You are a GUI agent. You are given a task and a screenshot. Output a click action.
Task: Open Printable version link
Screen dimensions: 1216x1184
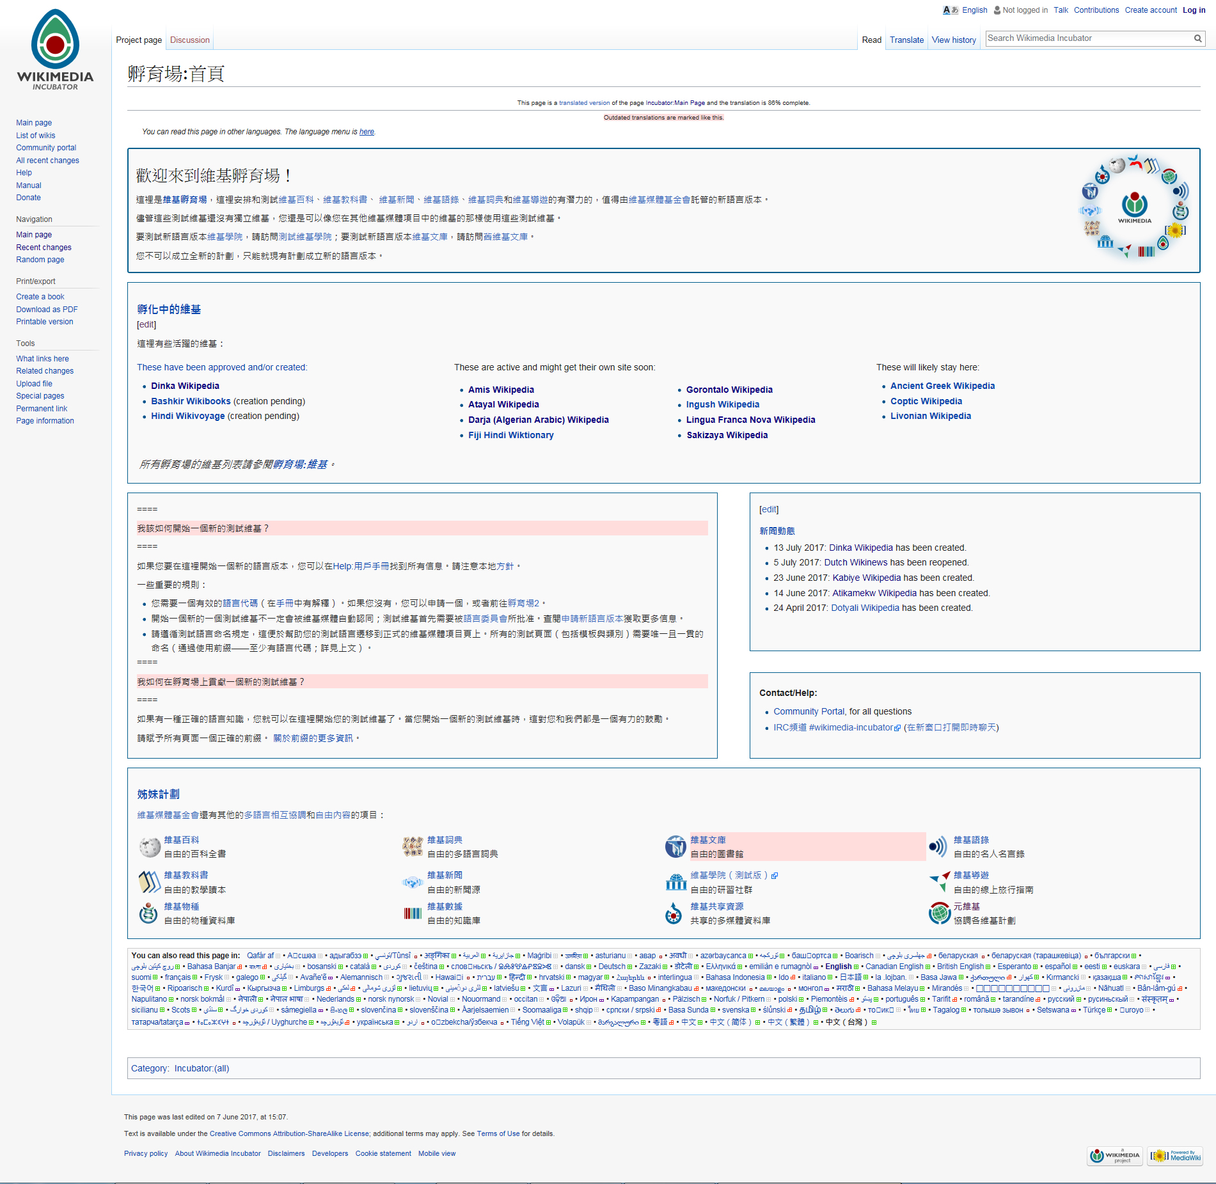(44, 322)
